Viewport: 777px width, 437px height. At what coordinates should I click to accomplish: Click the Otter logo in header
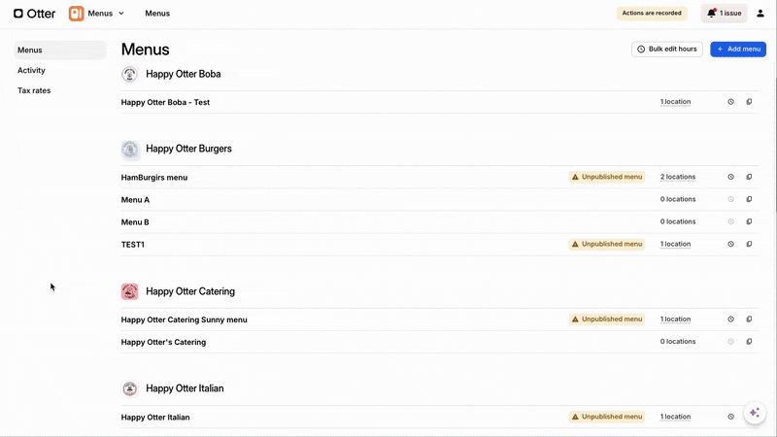tap(34, 14)
